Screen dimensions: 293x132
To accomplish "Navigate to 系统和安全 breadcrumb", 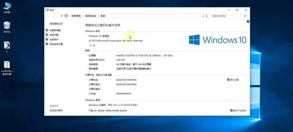I will [x=91, y=16].
